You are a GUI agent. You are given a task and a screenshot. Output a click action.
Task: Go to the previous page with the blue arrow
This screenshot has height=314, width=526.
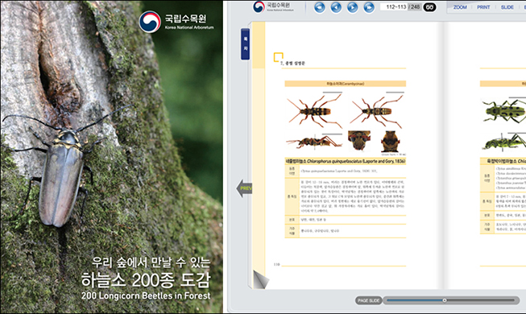[336, 7]
